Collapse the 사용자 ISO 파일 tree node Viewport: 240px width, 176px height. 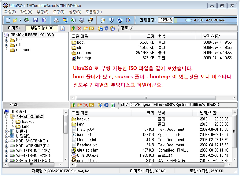coord(6,117)
